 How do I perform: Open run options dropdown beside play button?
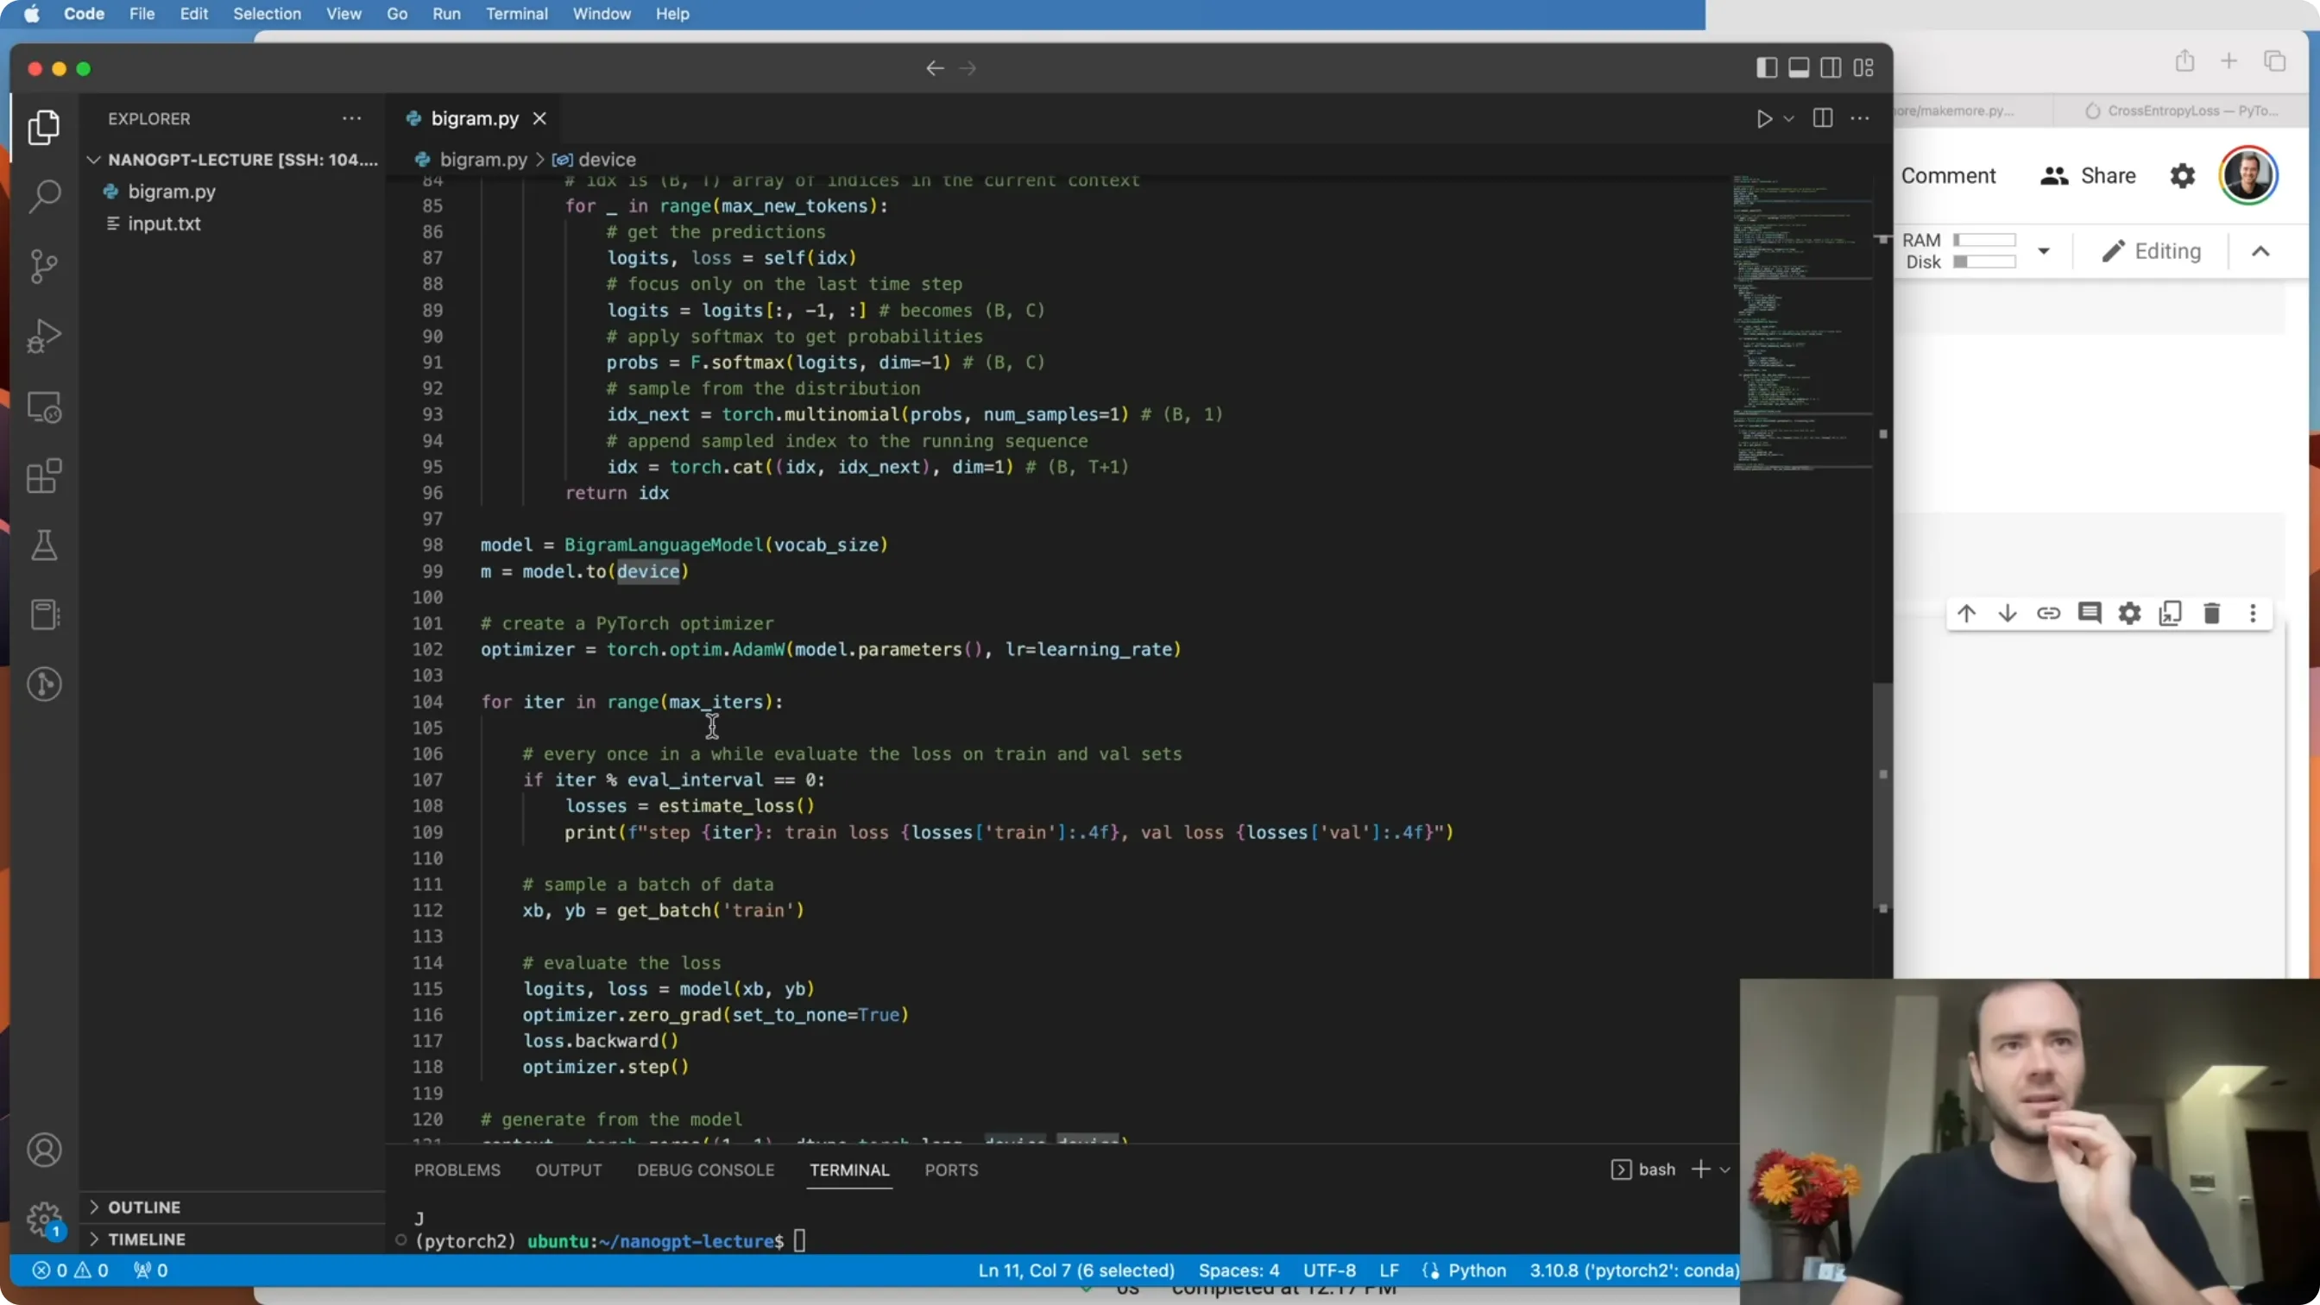point(1788,119)
